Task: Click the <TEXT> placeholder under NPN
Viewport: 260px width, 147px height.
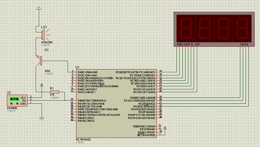Action: (x=49, y=74)
